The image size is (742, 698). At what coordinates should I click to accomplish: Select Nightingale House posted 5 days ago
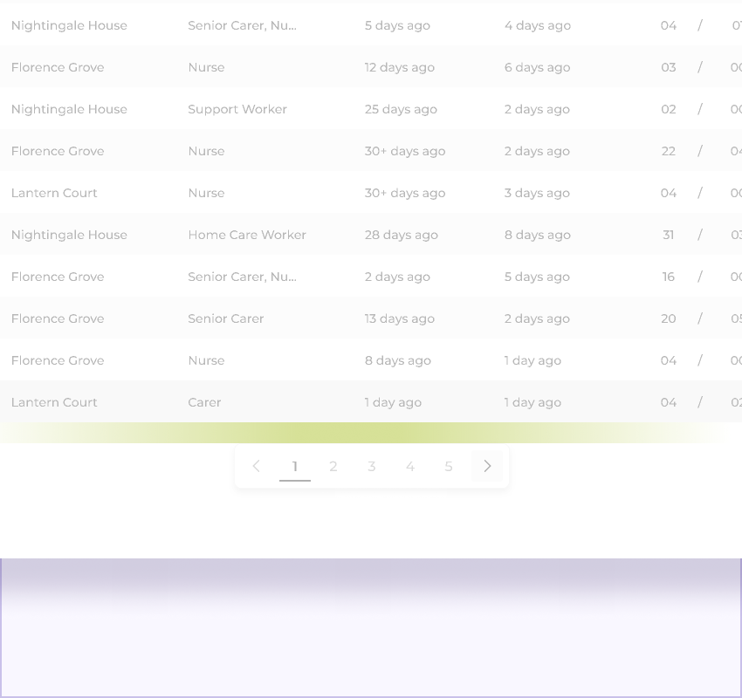click(x=371, y=25)
